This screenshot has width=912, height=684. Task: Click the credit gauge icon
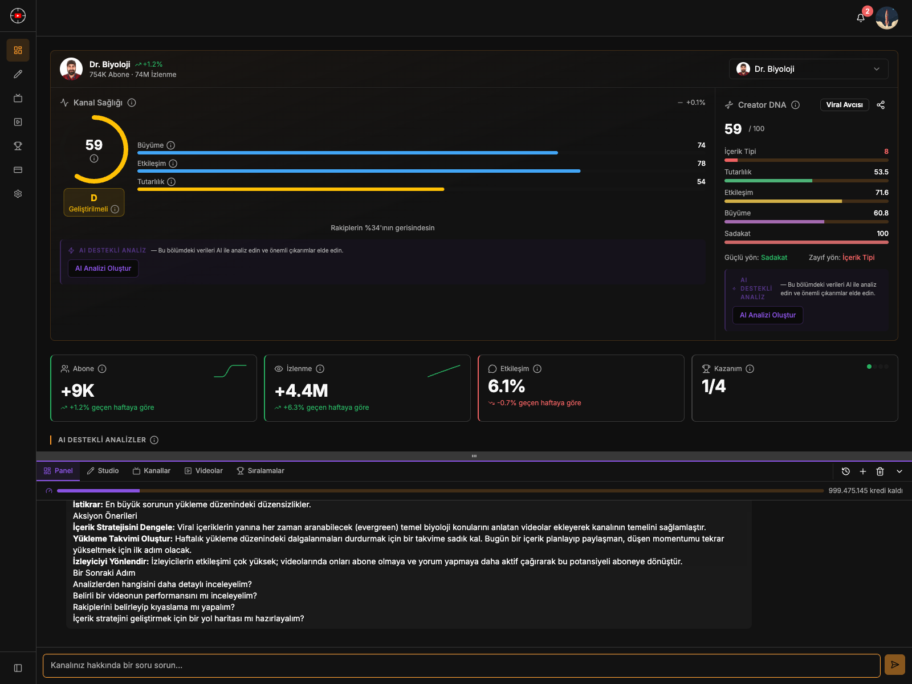pos(49,491)
